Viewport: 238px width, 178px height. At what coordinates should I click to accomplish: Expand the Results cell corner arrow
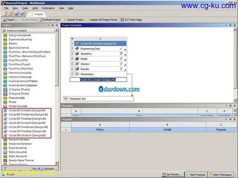pyautogui.click(x=125, y=70)
